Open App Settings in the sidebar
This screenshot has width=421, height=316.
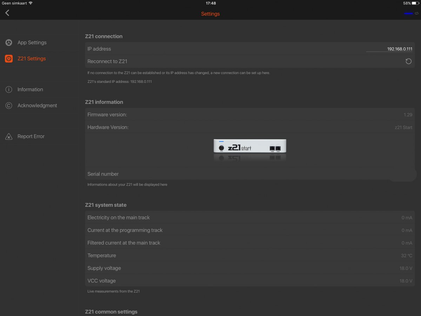tap(39, 42)
